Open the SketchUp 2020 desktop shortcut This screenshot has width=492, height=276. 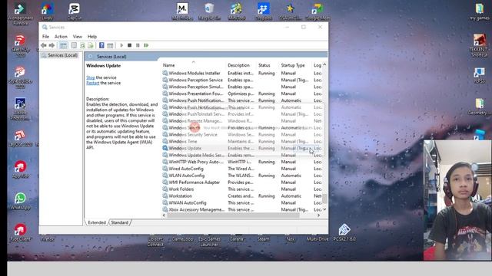click(21, 46)
